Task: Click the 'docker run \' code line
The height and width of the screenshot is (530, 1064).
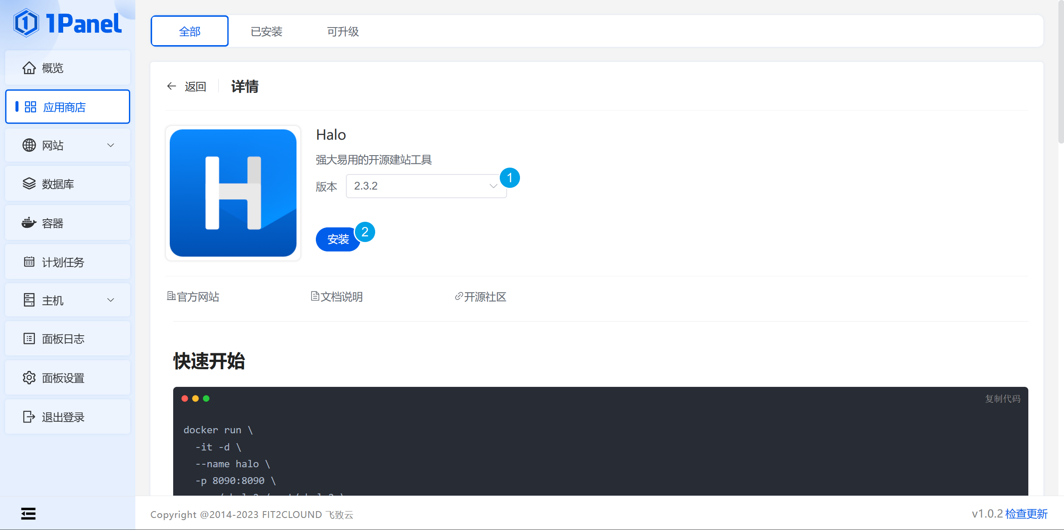Action: click(x=218, y=430)
